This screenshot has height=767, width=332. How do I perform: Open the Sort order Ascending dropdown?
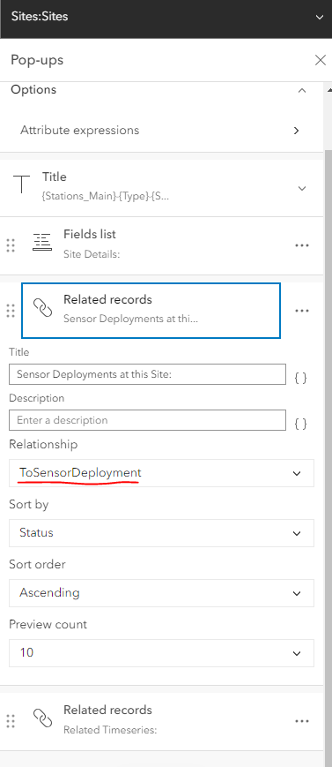[162, 593]
